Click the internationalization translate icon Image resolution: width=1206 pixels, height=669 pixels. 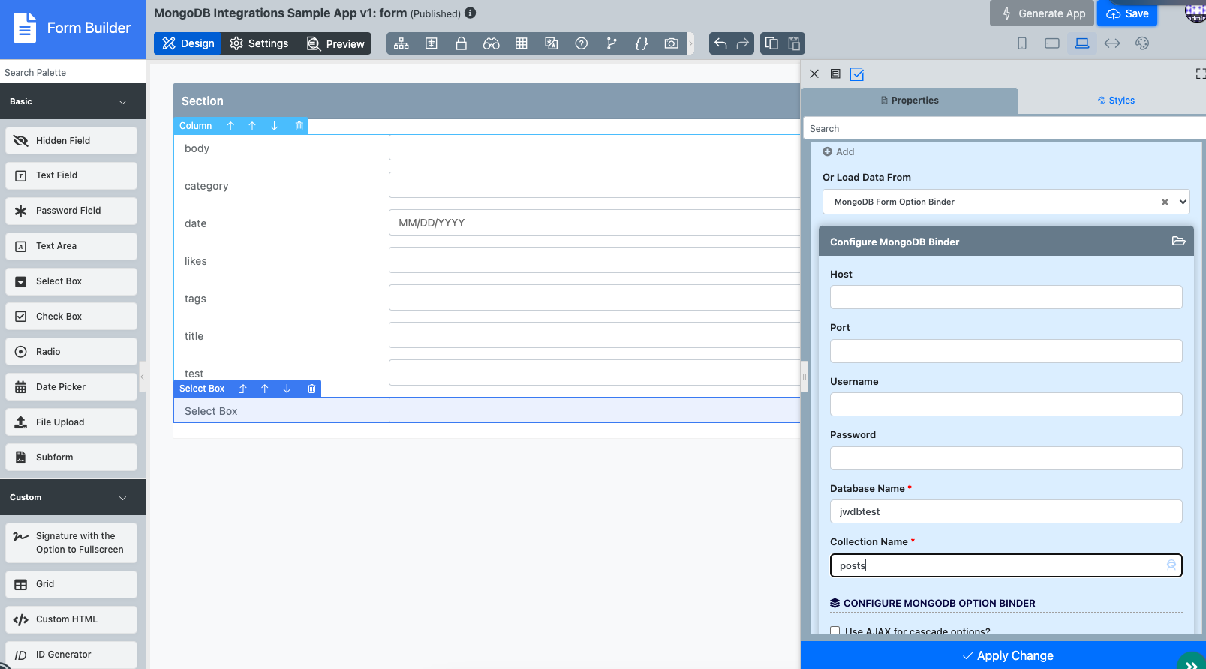coord(552,43)
